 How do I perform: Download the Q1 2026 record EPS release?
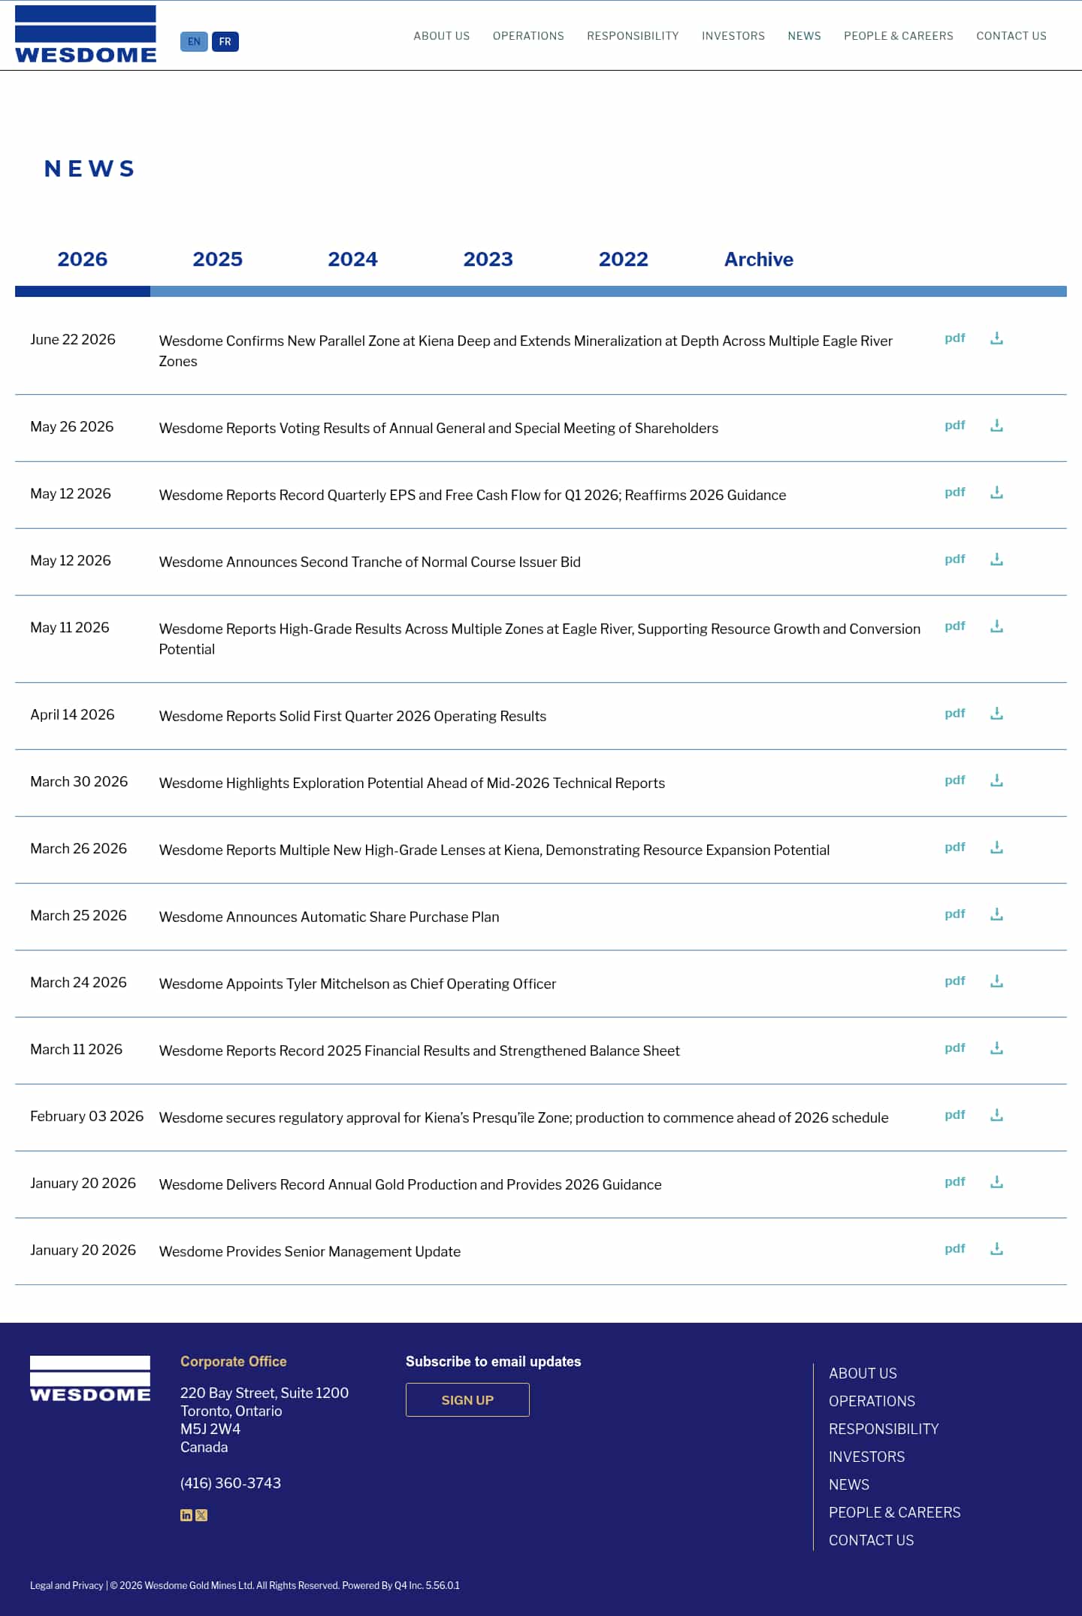point(996,493)
